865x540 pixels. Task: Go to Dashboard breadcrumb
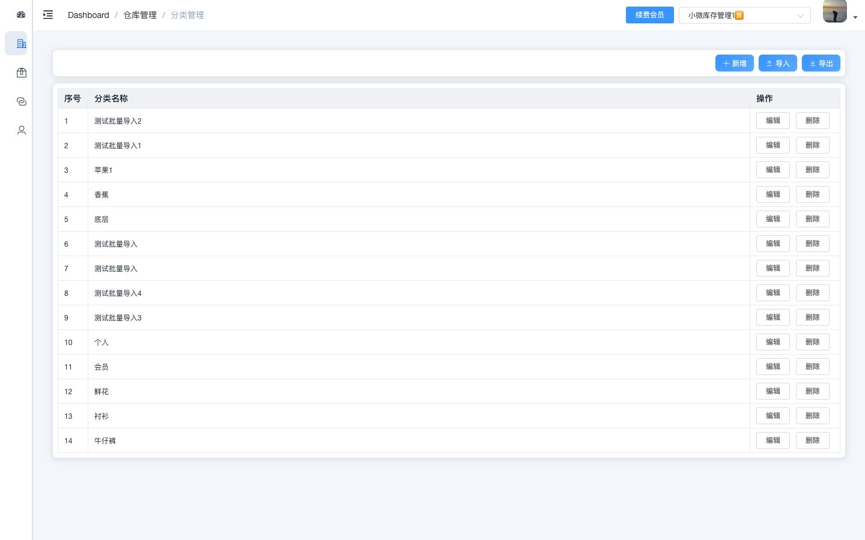[x=88, y=15]
